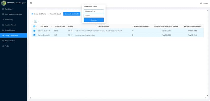
Task: Open the PDL Name column filter icon
Action: [51, 27]
